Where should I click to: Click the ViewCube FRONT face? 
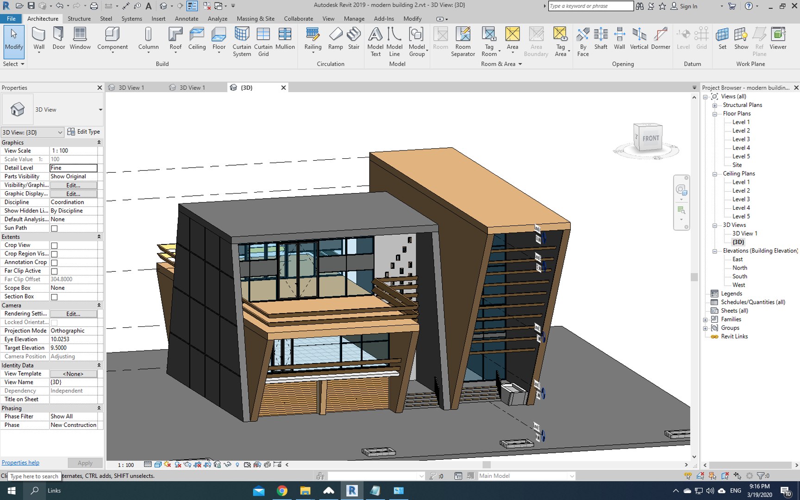click(x=650, y=138)
